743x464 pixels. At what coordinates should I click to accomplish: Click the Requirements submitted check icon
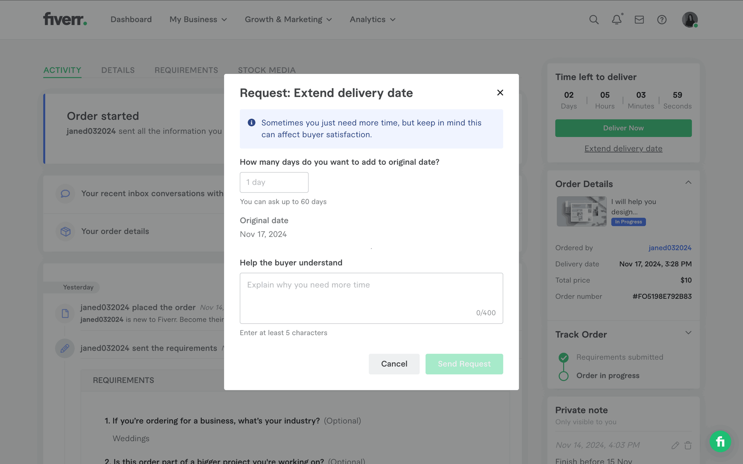click(563, 357)
